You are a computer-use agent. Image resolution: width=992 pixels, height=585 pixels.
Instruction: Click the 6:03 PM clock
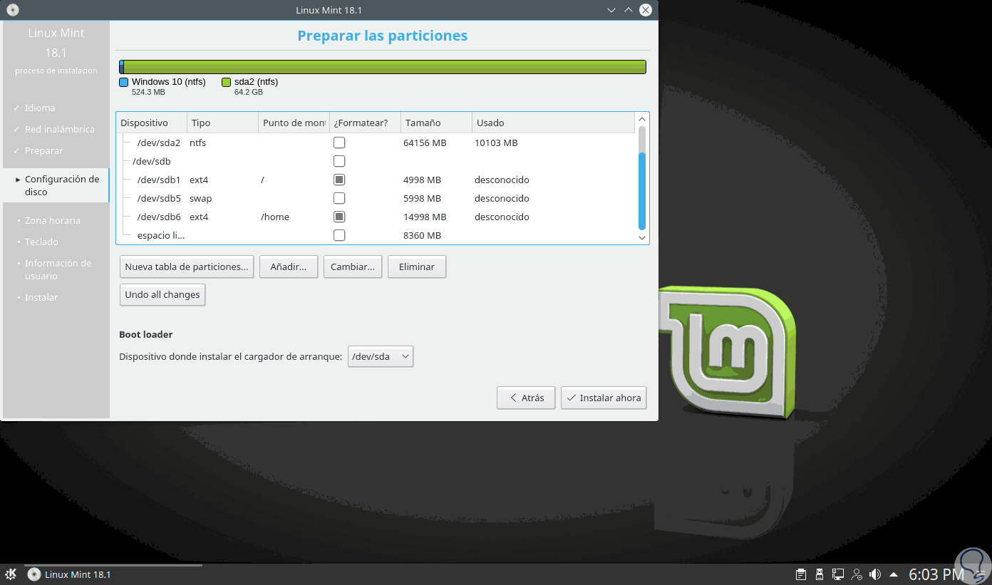click(936, 574)
